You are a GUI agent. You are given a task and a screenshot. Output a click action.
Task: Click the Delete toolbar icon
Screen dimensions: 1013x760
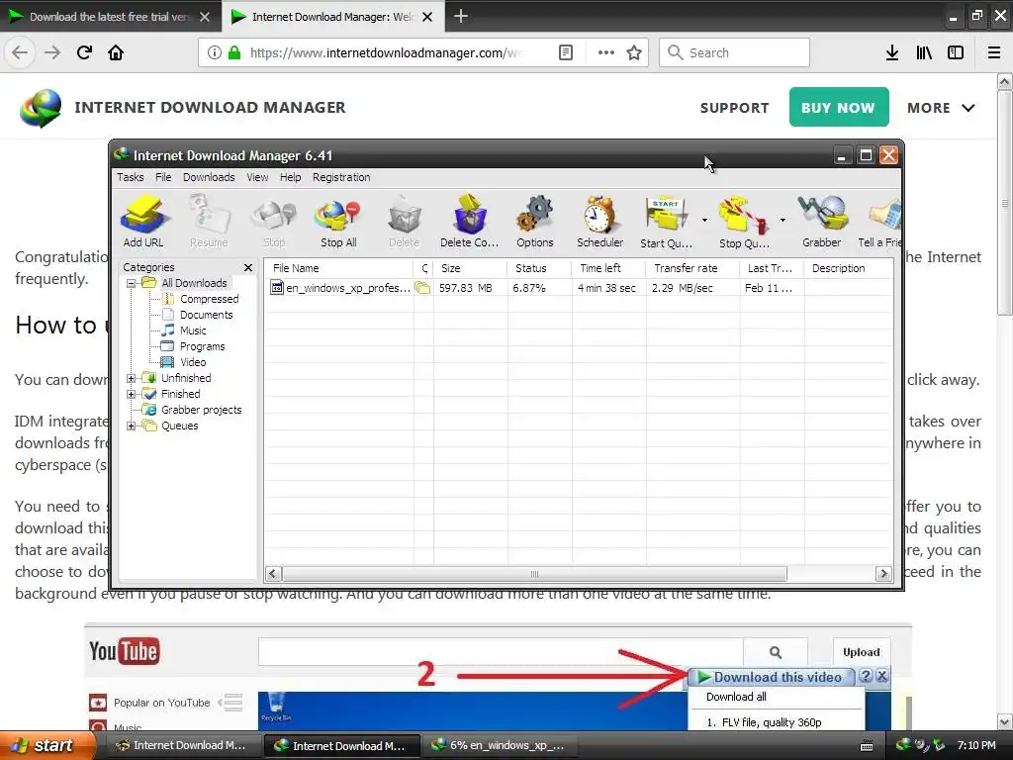[x=405, y=222]
